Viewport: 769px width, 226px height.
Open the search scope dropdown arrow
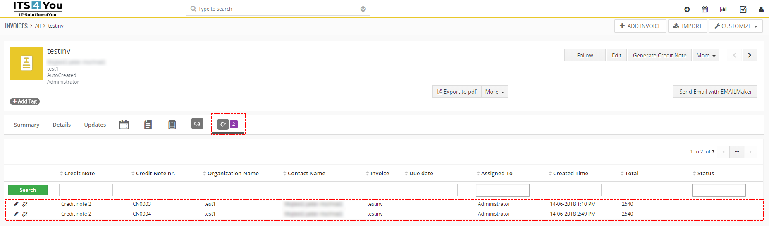(363, 9)
